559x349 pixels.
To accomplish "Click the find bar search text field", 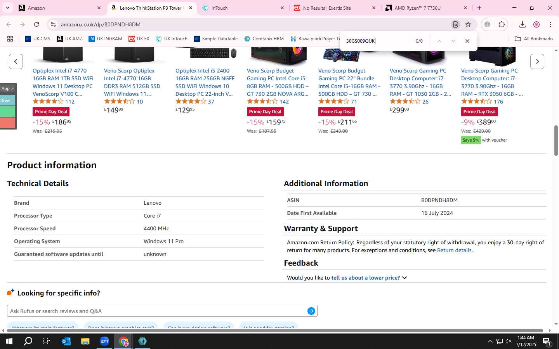I will click(377, 41).
